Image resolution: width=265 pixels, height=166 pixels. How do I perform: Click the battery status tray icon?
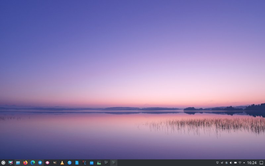click(x=235, y=163)
